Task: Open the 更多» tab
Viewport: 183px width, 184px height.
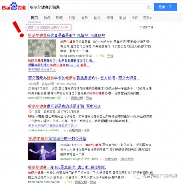Action: tap(147, 18)
